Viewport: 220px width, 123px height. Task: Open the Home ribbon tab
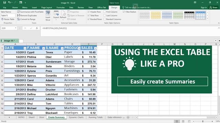[15, 8]
